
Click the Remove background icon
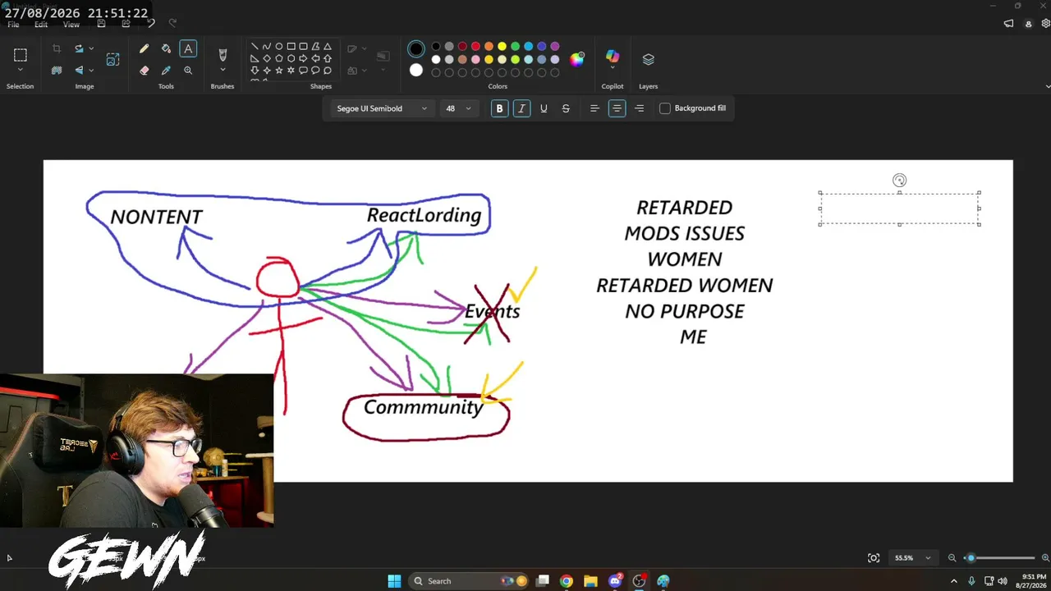[x=57, y=71]
